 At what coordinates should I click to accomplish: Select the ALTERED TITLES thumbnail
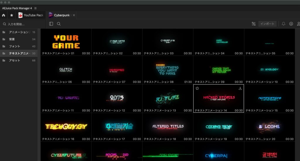168,127
